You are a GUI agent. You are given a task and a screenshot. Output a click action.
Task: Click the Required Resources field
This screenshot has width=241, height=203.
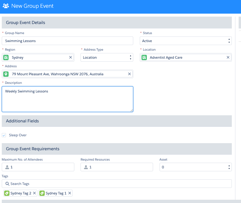(x=117, y=167)
